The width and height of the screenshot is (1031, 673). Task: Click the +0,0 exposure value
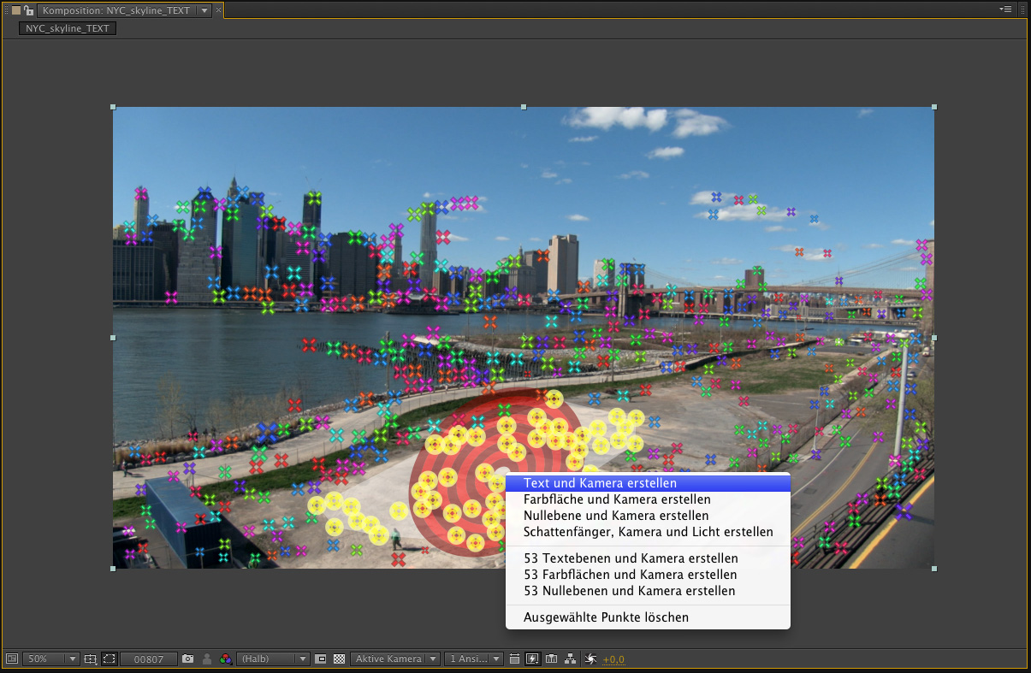613,659
